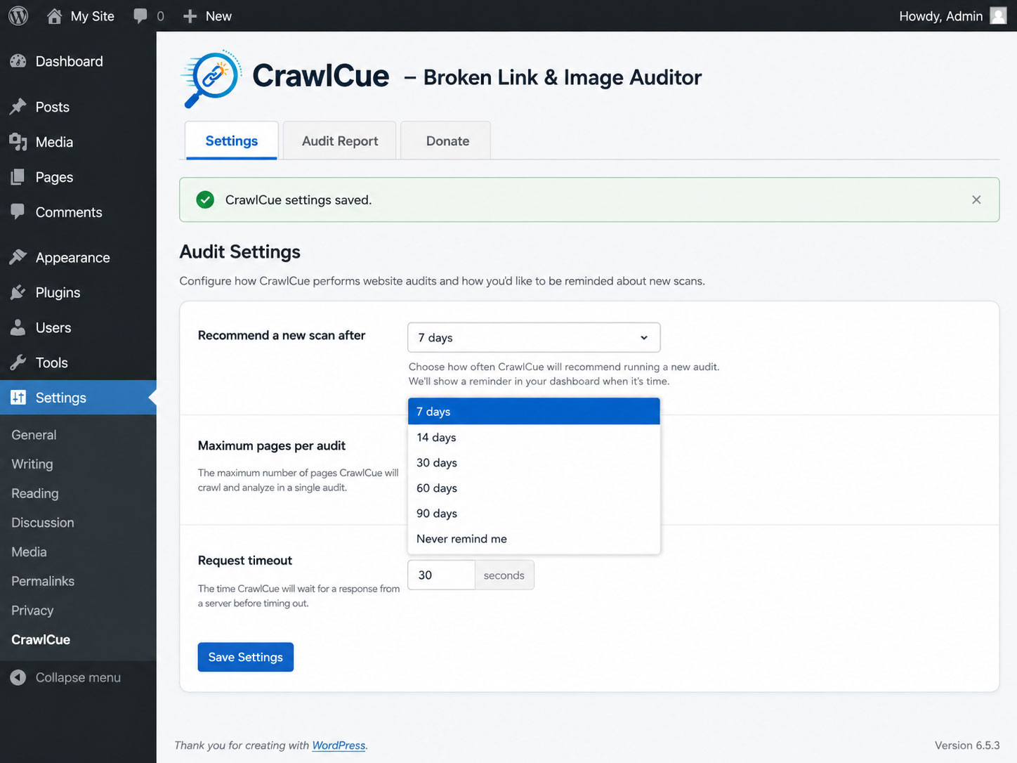Choose the 7 days option
Screen dimensions: 1017x763
(x=534, y=412)
